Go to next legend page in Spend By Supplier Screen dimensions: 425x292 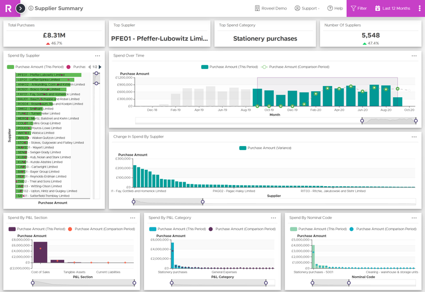tap(101, 67)
